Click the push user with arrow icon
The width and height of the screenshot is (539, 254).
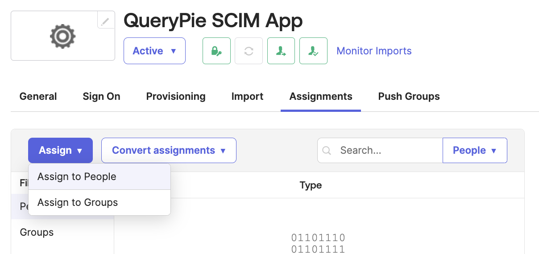coord(281,51)
